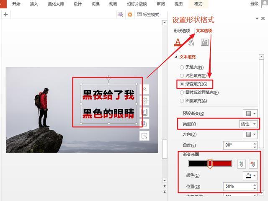Viewport: 268px width, 201px height.
Task: Click the user avatar icon
Action: (x=265, y=4)
